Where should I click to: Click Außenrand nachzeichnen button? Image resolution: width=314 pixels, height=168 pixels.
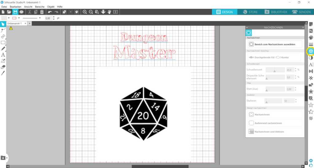(x=274, y=123)
